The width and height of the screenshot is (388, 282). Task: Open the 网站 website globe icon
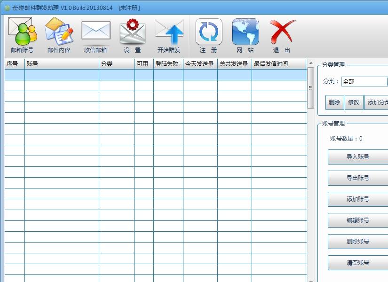[245, 35]
